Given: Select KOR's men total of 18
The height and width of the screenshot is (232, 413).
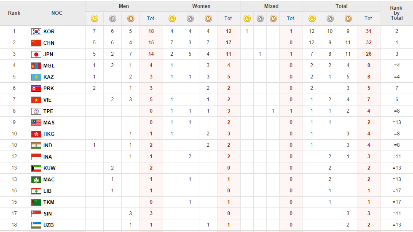Looking at the screenshot, I should pos(151,32).
